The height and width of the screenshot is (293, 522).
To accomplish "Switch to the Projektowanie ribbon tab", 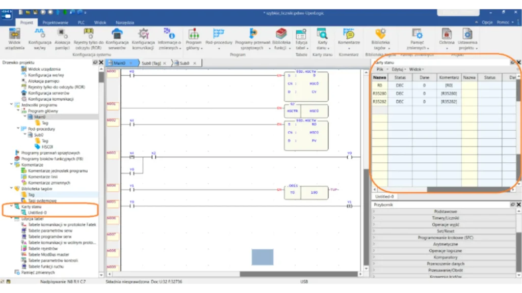I will pos(55,22).
